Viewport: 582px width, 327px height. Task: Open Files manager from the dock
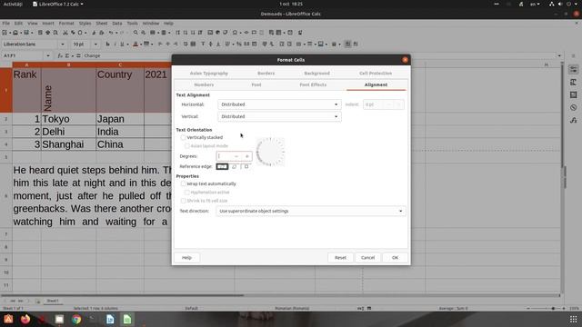[59, 319]
